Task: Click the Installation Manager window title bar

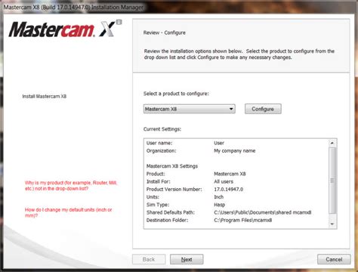Action: (179, 8)
